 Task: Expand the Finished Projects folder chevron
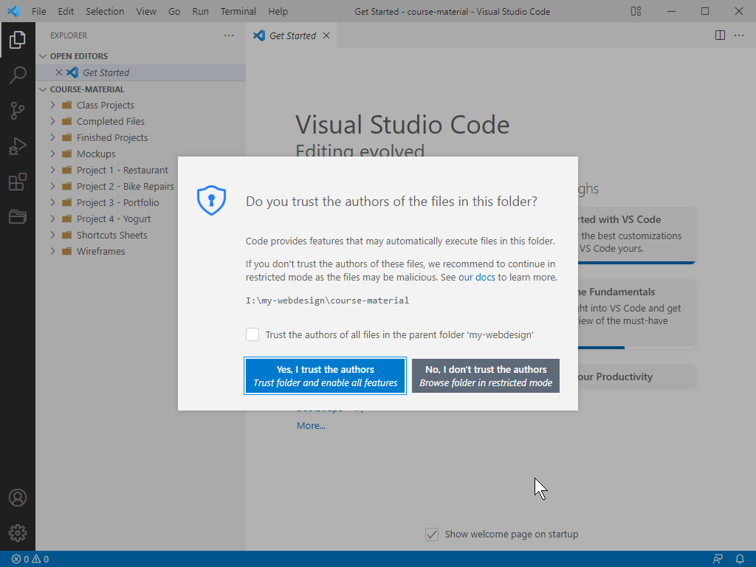[x=53, y=137]
